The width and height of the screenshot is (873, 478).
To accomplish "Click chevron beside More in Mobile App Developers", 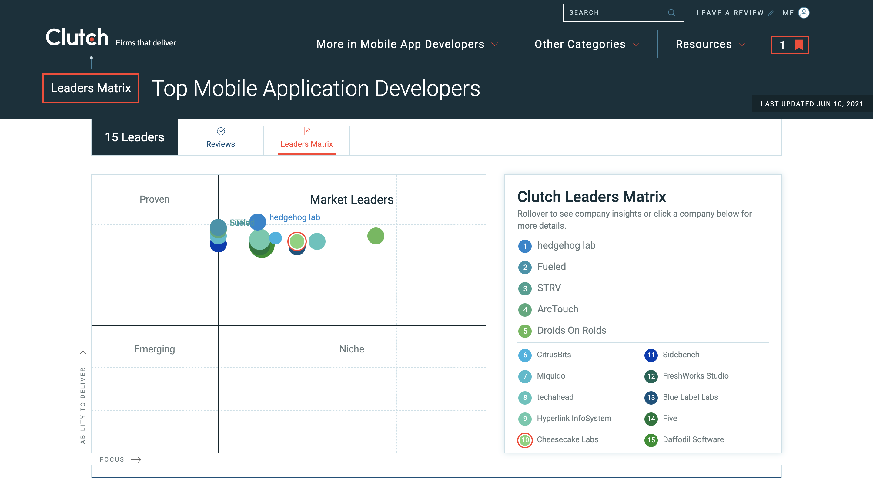I will 494,44.
